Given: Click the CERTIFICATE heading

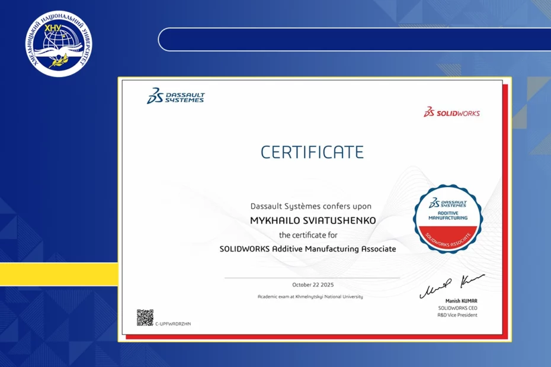Looking at the screenshot, I should pyautogui.click(x=312, y=152).
